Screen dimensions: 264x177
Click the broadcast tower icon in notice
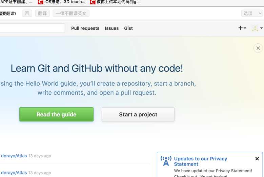[x=166, y=161]
